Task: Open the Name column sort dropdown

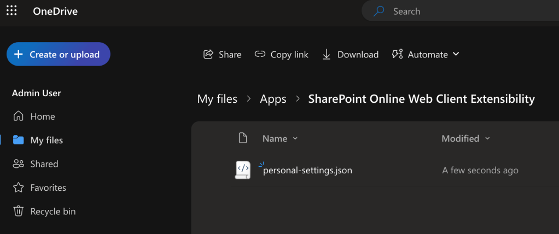Action: pyautogui.click(x=295, y=139)
